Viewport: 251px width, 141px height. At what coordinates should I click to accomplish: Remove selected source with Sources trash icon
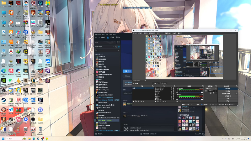(x=158, y=101)
